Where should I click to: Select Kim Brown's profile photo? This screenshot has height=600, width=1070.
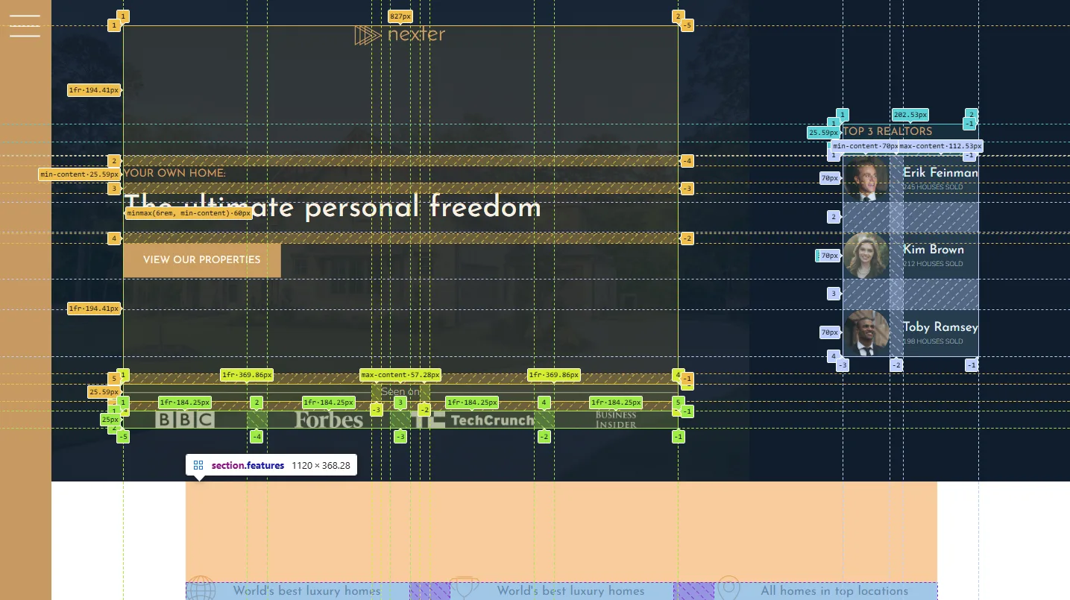coord(866,256)
